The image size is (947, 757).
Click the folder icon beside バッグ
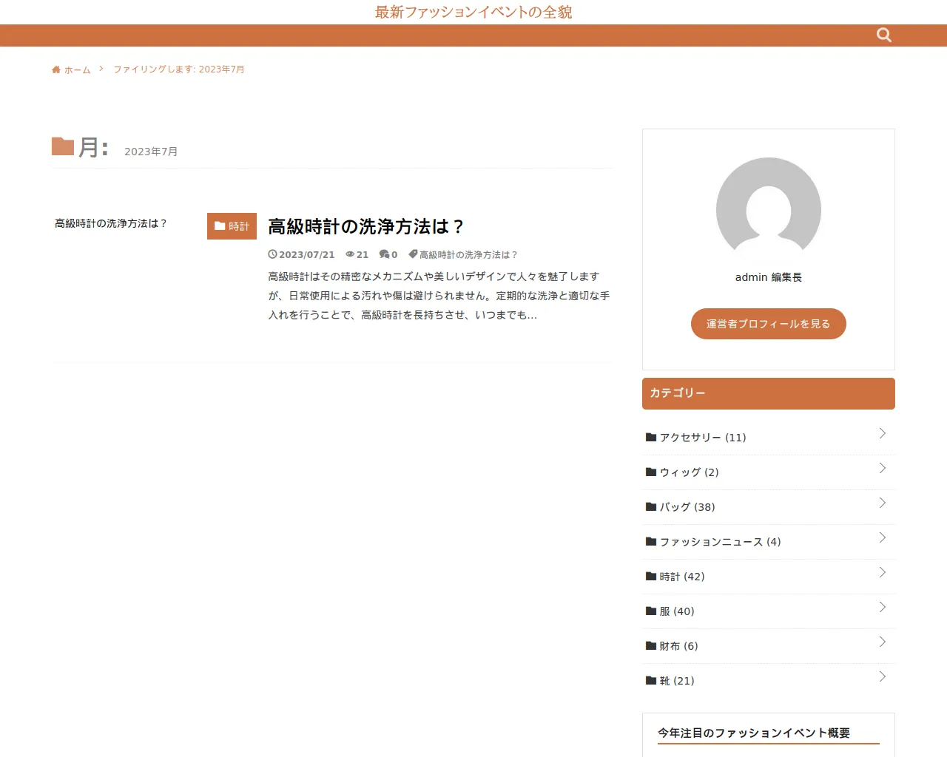click(651, 507)
